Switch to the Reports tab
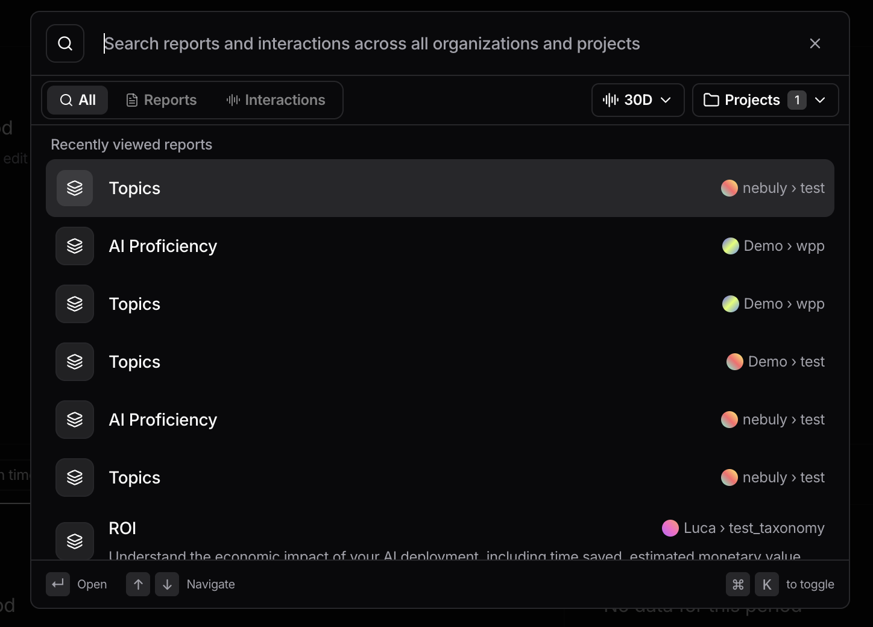The image size is (873, 627). [x=161, y=100]
